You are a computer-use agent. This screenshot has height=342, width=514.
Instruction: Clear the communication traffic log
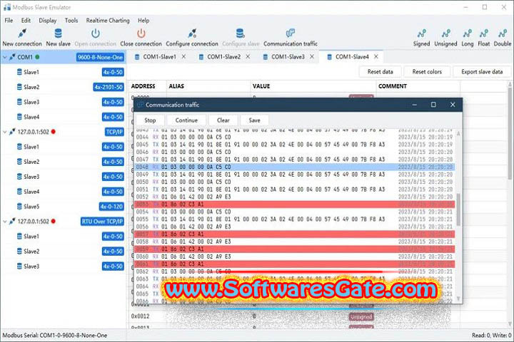tap(223, 120)
